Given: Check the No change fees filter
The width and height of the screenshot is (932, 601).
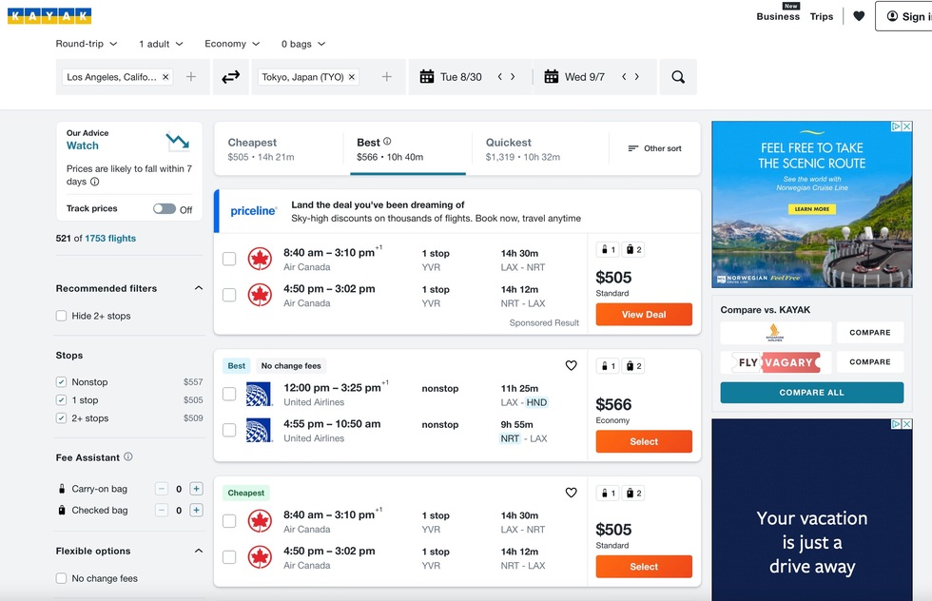Looking at the screenshot, I should [x=61, y=578].
